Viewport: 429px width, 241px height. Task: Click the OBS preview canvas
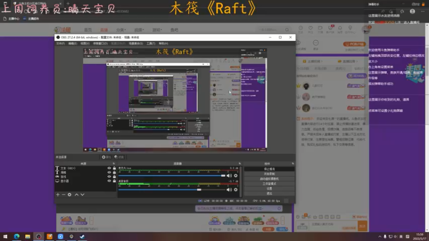(x=175, y=100)
